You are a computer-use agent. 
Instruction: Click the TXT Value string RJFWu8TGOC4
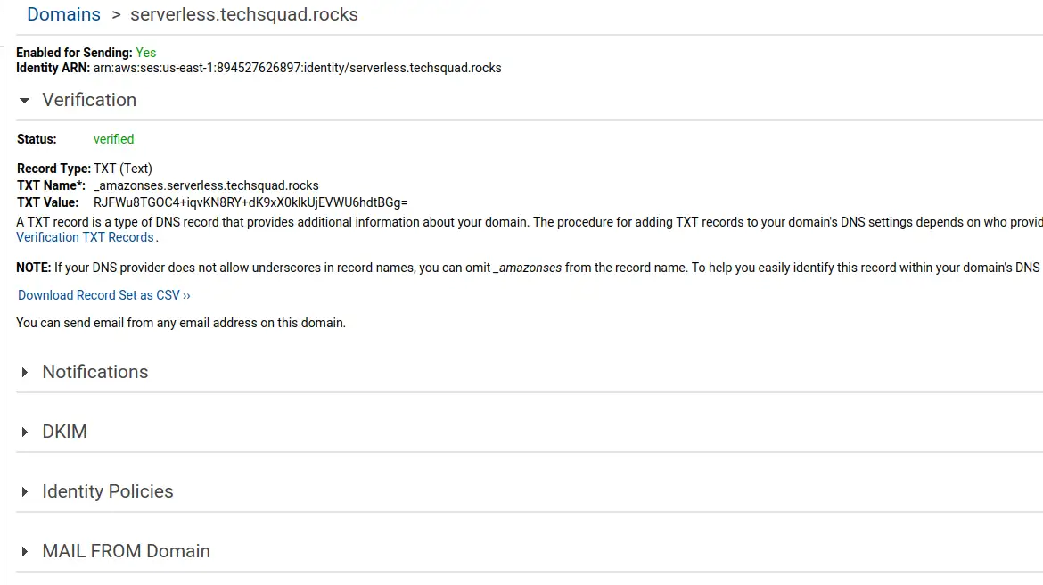point(250,202)
